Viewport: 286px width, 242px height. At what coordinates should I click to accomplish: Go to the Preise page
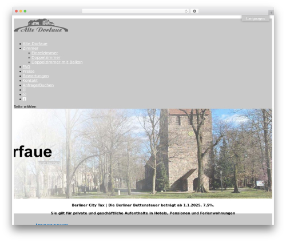click(x=29, y=72)
